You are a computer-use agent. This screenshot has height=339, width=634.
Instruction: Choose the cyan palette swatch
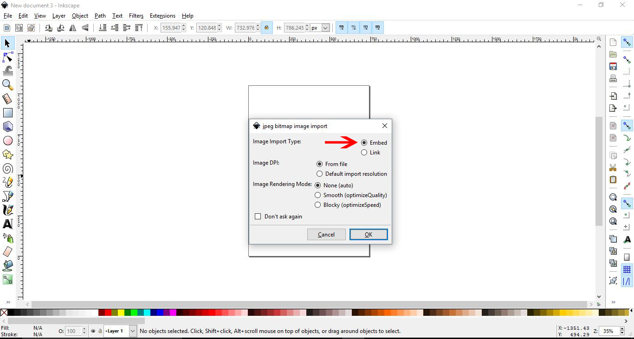[147, 313]
